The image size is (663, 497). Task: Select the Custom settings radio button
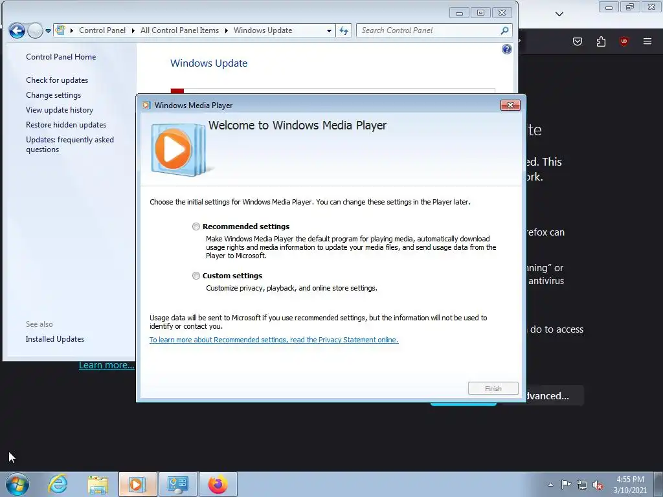[196, 276]
